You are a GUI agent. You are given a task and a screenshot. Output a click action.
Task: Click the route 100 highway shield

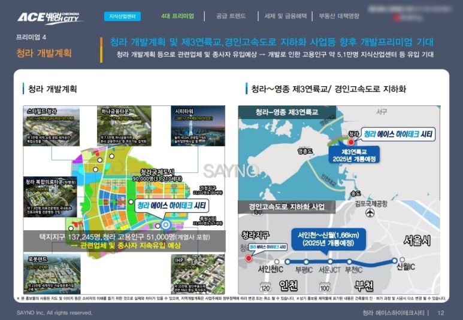click(x=325, y=287)
